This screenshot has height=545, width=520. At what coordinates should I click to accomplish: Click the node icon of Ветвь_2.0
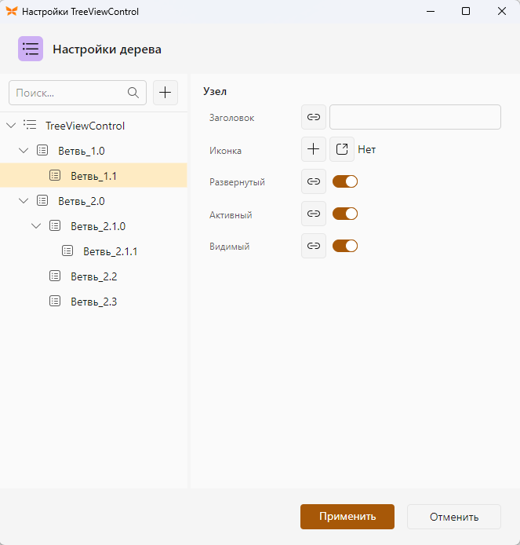pos(42,200)
